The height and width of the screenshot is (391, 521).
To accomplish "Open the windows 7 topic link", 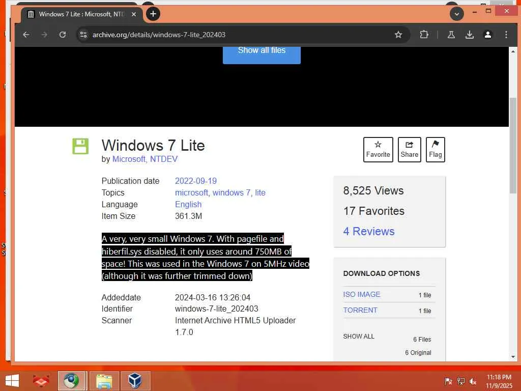I will click(x=231, y=193).
